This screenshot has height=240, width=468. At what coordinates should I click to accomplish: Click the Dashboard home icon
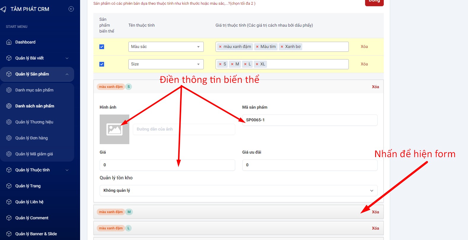[x=9, y=42]
